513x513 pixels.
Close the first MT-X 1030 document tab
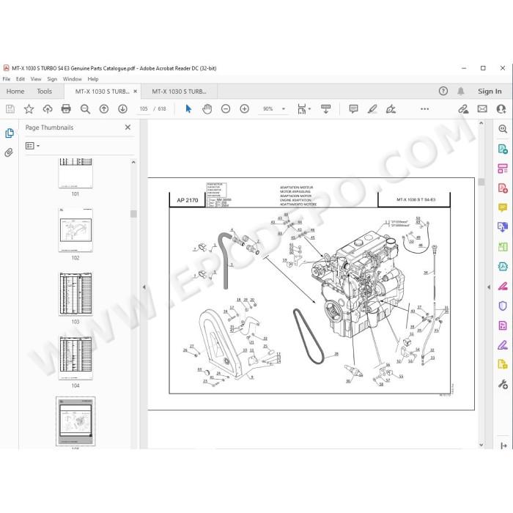coord(136,92)
